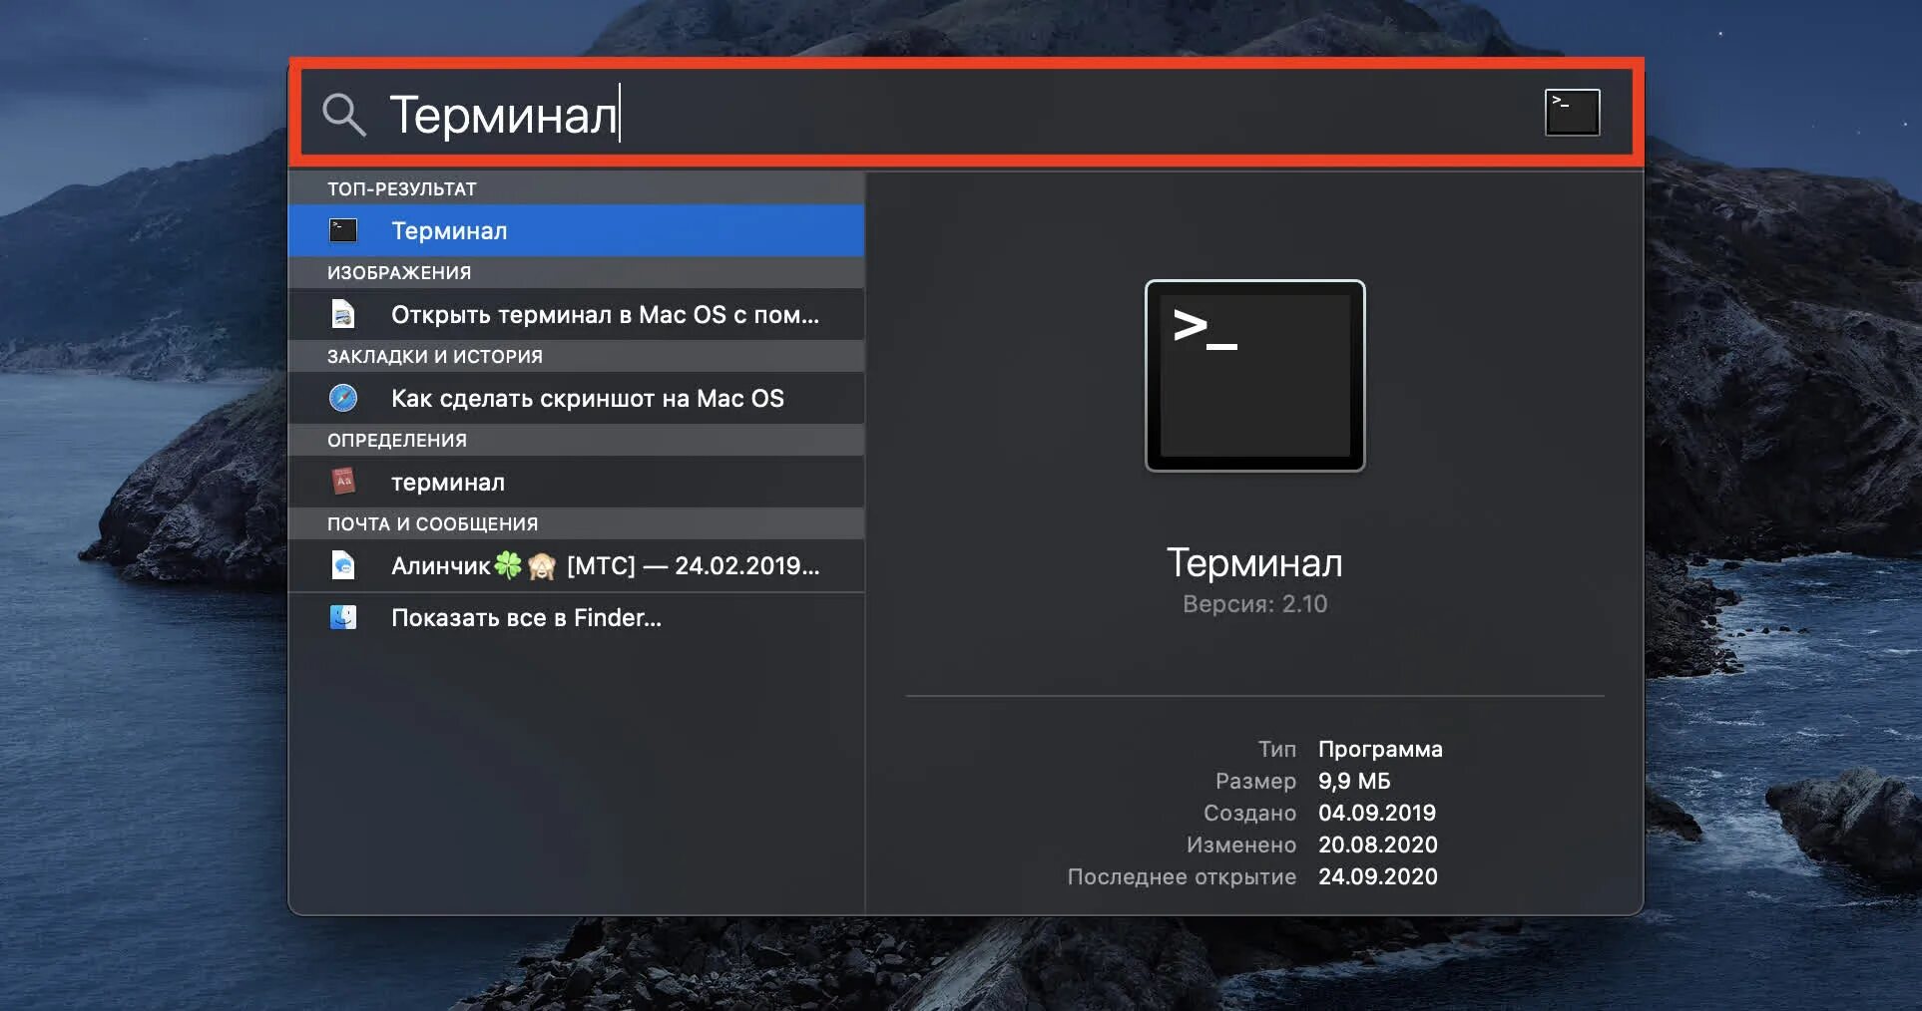Click Показать все в Finder

click(576, 617)
